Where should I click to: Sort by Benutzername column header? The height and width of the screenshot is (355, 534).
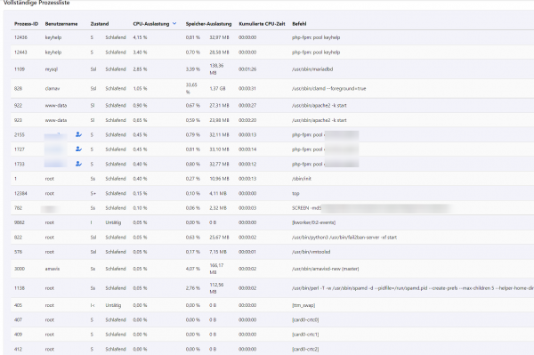[x=61, y=24]
